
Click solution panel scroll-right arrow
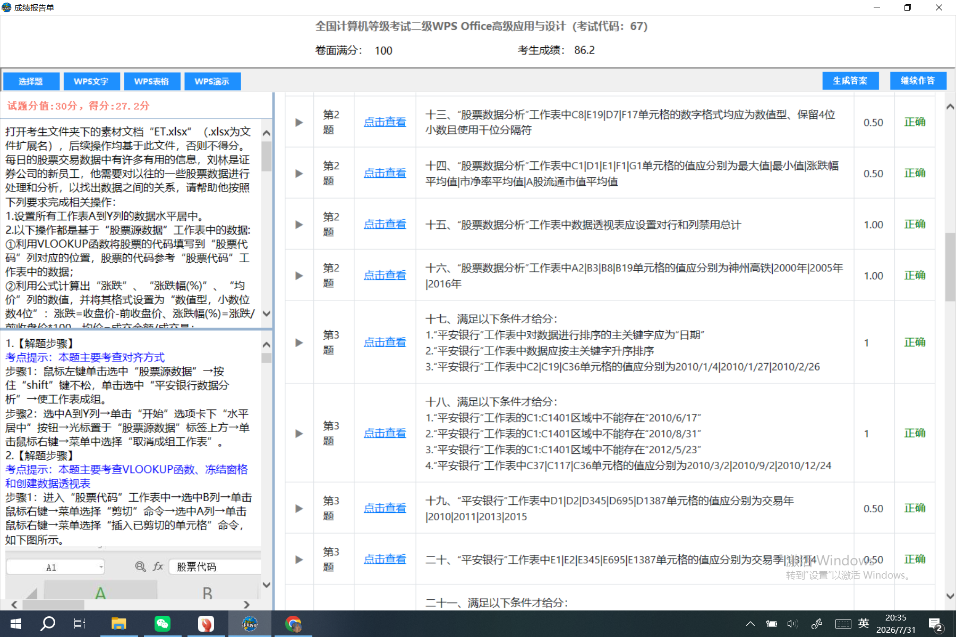(x=246, y=605)
